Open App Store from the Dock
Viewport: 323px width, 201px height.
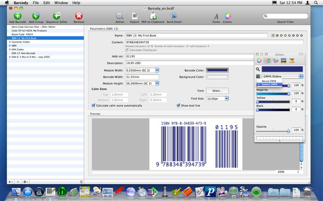(x=28, y=192)
